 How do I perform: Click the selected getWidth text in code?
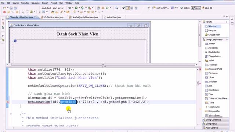tap(68, 102)
